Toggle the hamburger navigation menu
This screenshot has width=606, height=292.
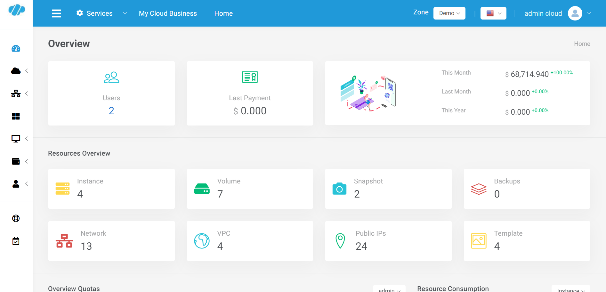(x=56, y=13)
